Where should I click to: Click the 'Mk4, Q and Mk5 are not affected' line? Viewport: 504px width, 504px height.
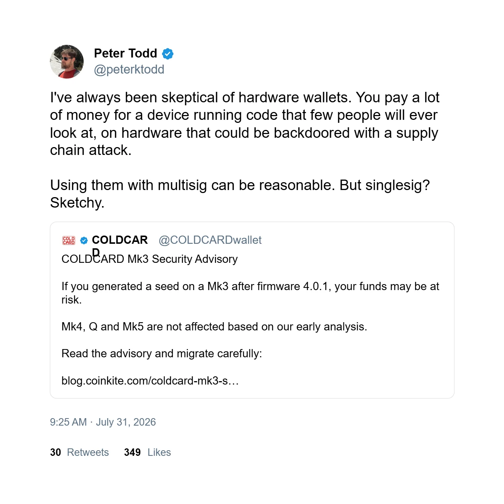point(214,327)
